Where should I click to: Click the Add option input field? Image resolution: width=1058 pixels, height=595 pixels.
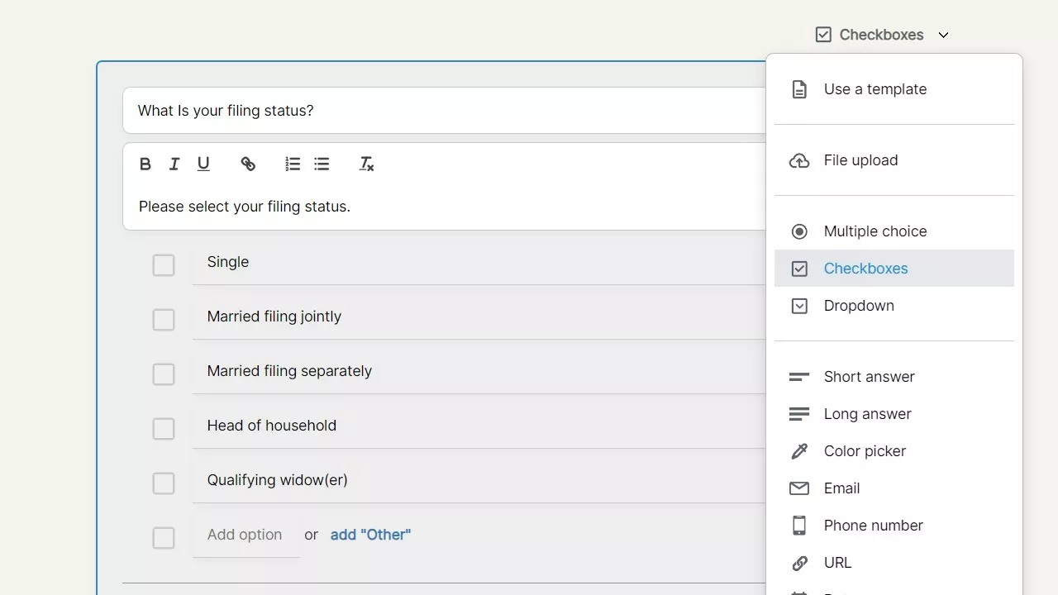click(245, 535)
